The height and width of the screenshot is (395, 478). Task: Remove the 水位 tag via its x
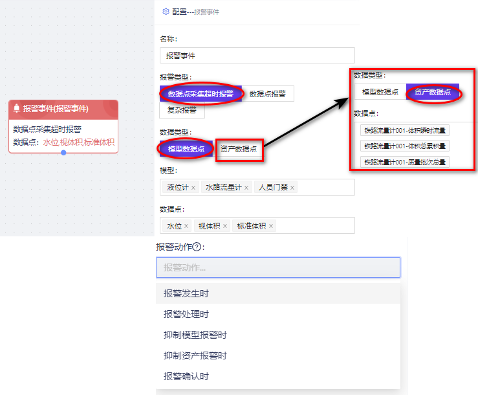pyautogui.click(x=186, y=226)
